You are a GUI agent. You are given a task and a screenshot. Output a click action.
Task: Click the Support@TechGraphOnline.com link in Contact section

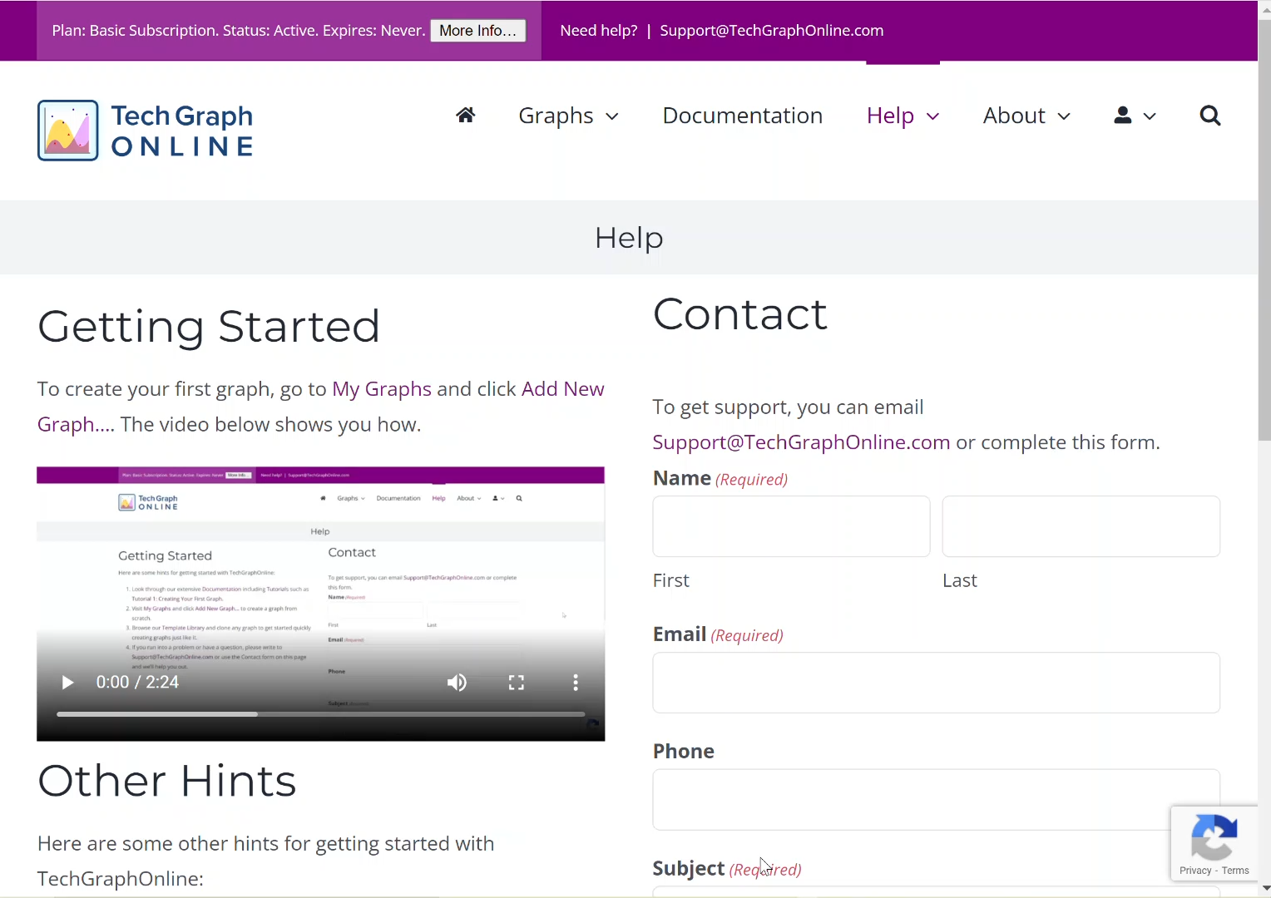800,442
